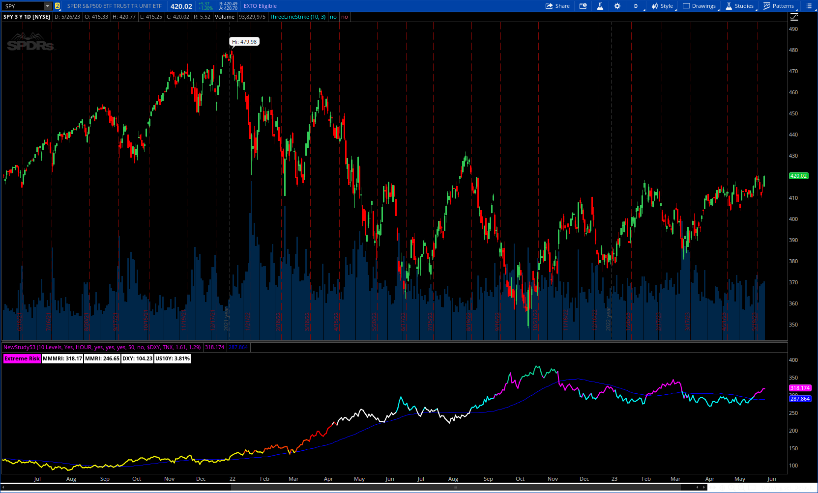Click the yellow 2 symbol link indicator

(x=57, y=6)
